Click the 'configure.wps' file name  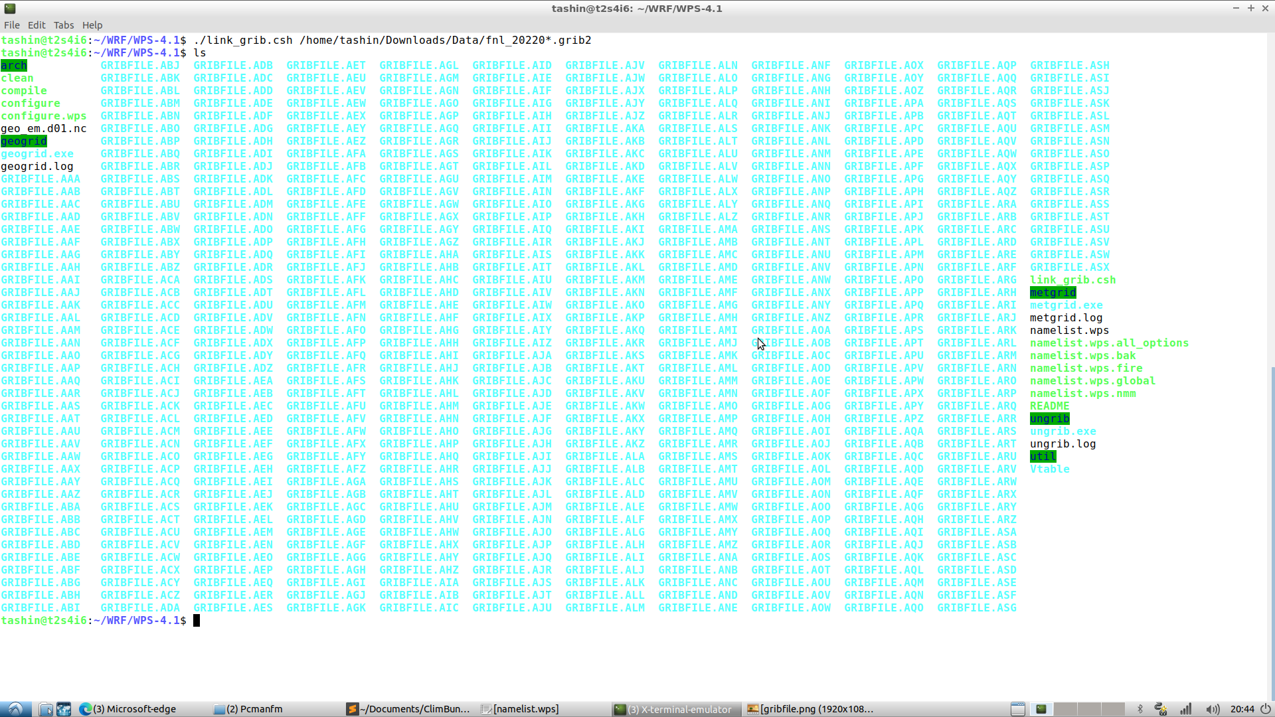point(44,116)
